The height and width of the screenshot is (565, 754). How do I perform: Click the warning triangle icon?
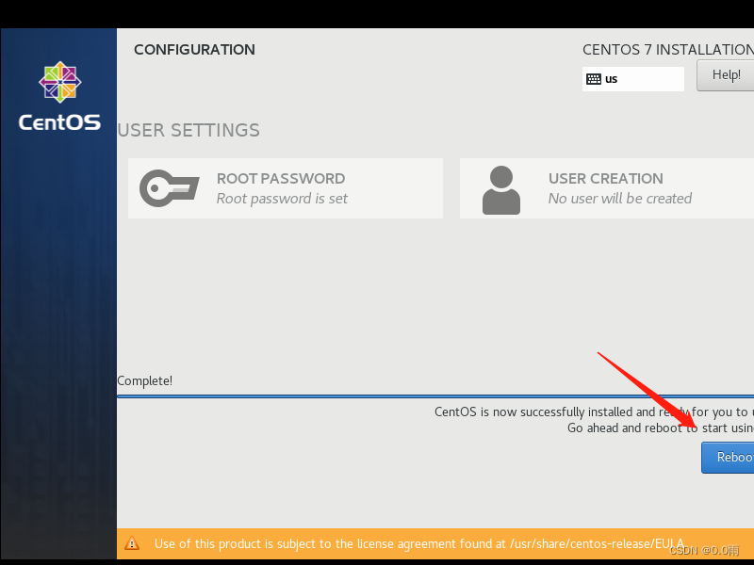(132, 543)
